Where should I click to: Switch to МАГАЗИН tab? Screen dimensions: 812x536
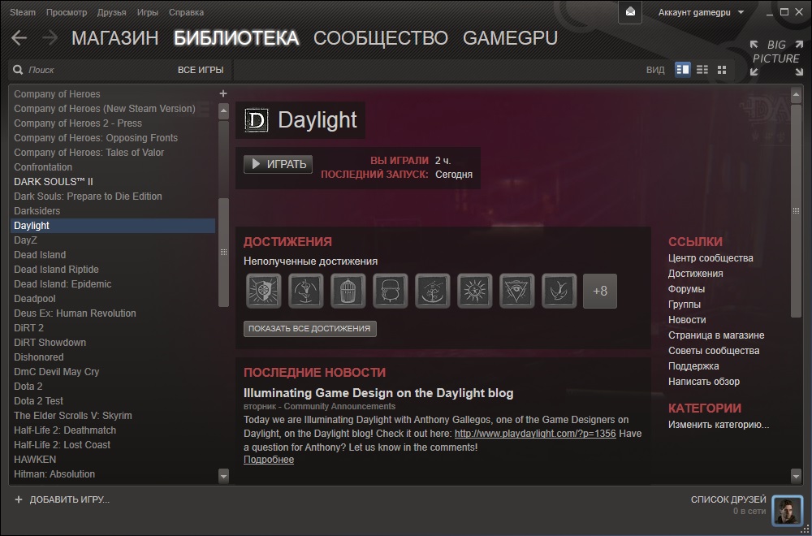(x=115, y=38)
